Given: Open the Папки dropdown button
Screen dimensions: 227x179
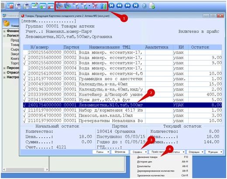Looking at the screenshot, I should (101, 152).
